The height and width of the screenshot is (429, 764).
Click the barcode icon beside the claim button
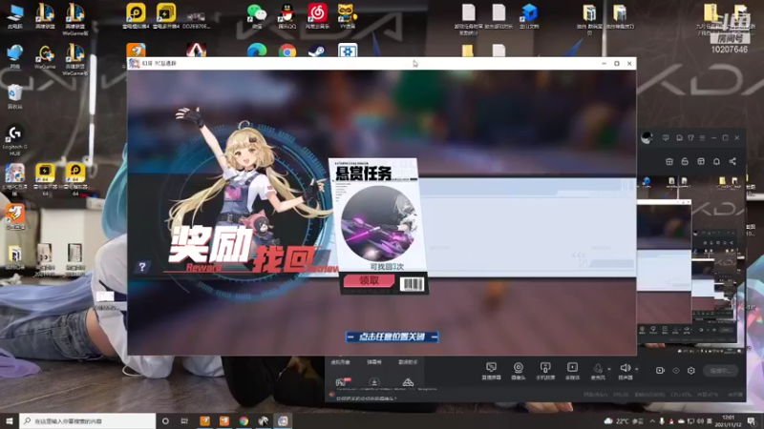coord(412,284)
